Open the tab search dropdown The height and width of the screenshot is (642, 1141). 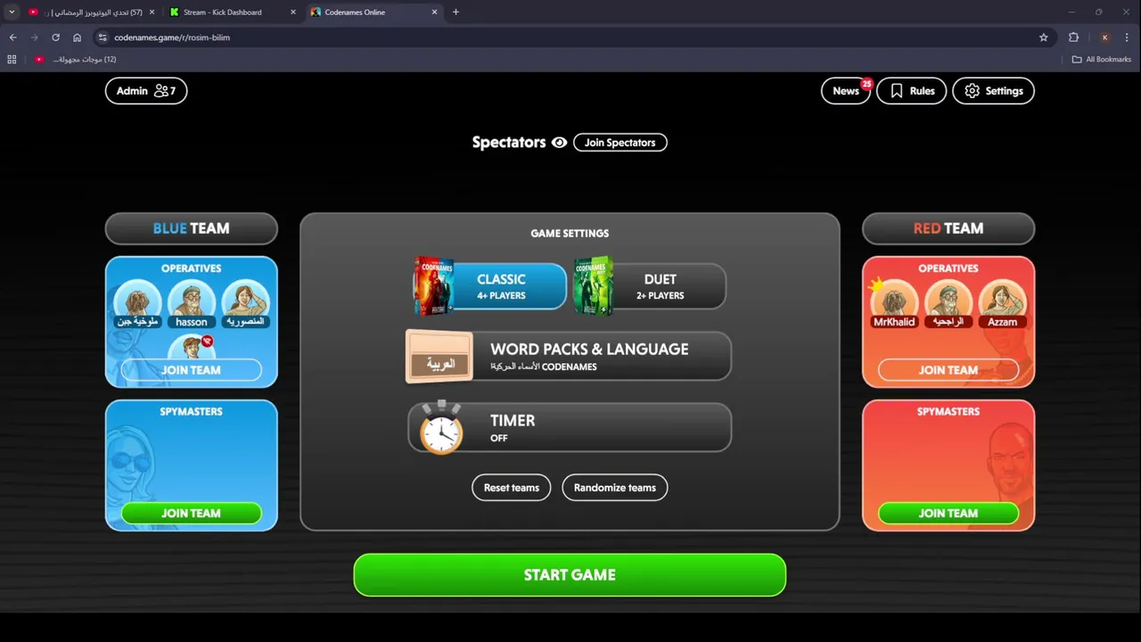(12, 12)
